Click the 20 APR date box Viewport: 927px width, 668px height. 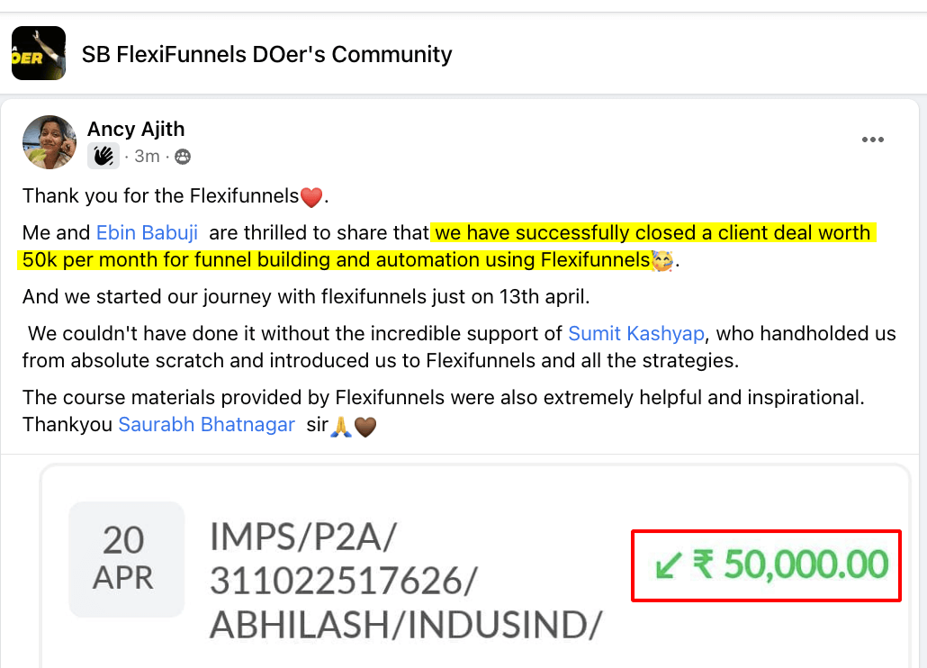click(124, 558)
